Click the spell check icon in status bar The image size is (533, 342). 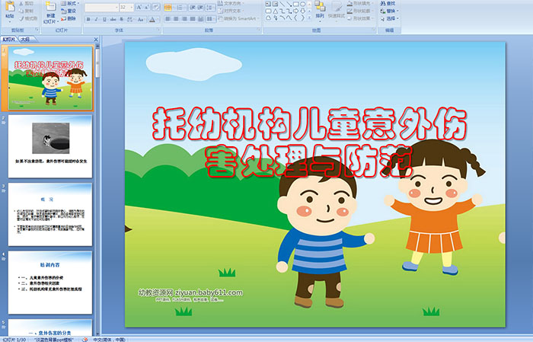(x=85, y=339)
